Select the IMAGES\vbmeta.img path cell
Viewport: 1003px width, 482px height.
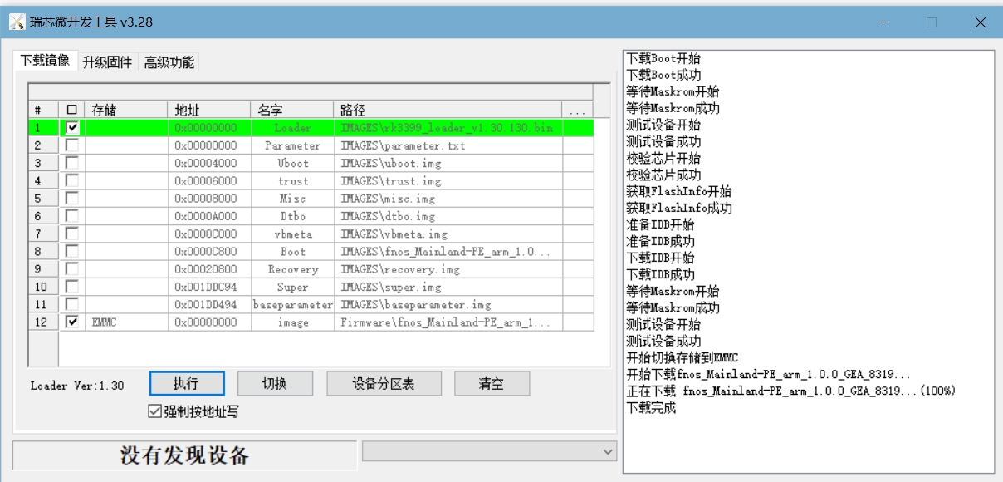[448, 234]
